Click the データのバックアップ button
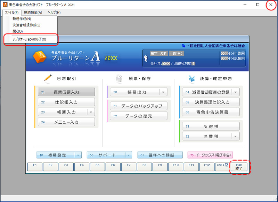278x202 pixels. pos(139,106)
